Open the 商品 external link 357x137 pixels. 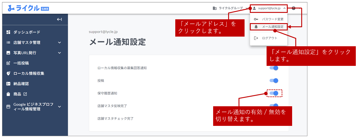coord(25,94)
